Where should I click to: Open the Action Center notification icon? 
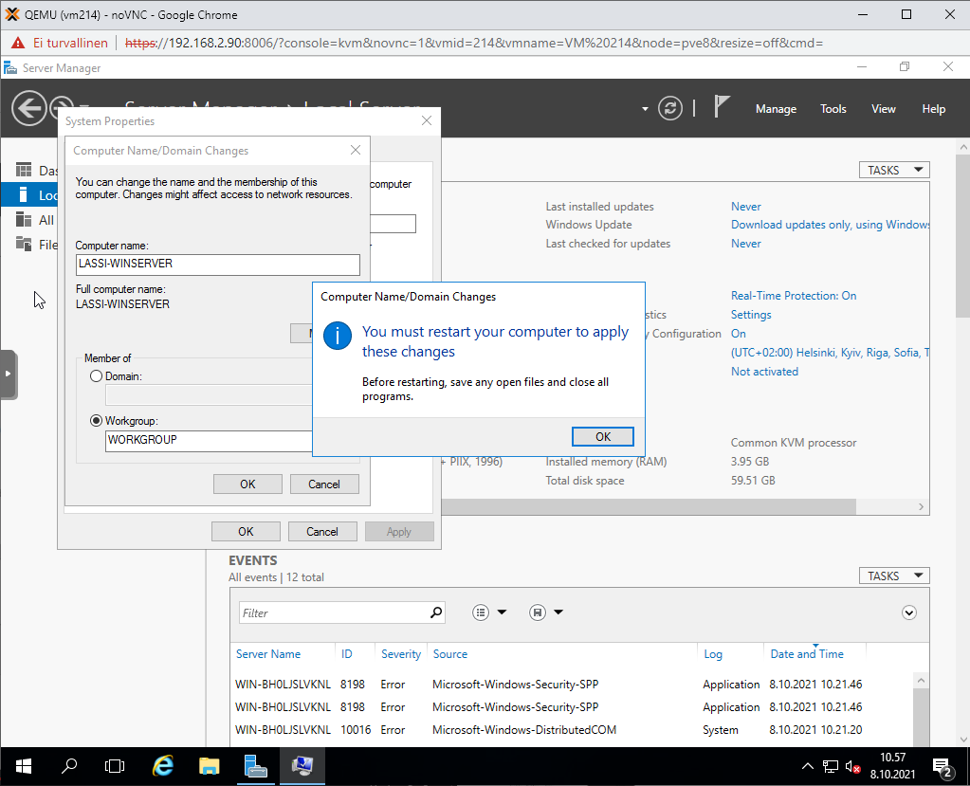coord(943,767)
